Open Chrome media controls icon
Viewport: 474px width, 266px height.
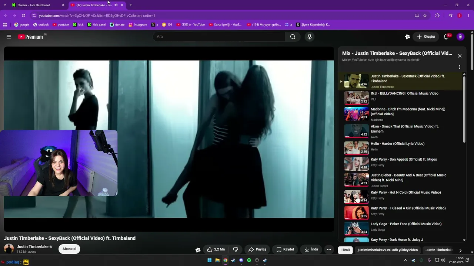(450, 16)
